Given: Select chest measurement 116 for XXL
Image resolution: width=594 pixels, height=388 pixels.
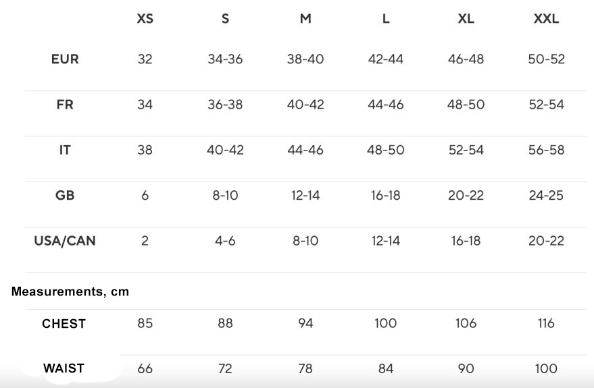Looking at the screenshot, I should pos(546,324).
